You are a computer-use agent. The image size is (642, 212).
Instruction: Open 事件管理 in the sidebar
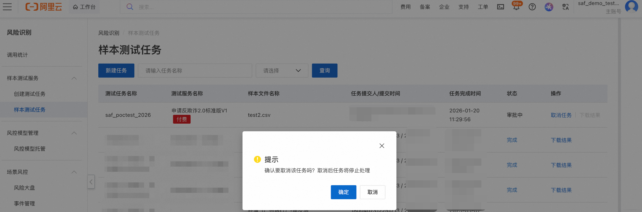click(24, 203)
